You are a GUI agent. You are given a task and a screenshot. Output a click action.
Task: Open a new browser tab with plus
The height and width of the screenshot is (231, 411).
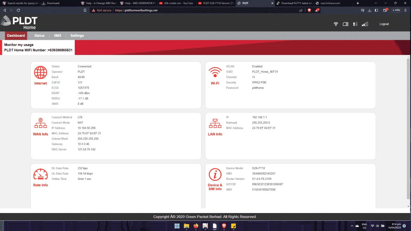click(358, 3)
